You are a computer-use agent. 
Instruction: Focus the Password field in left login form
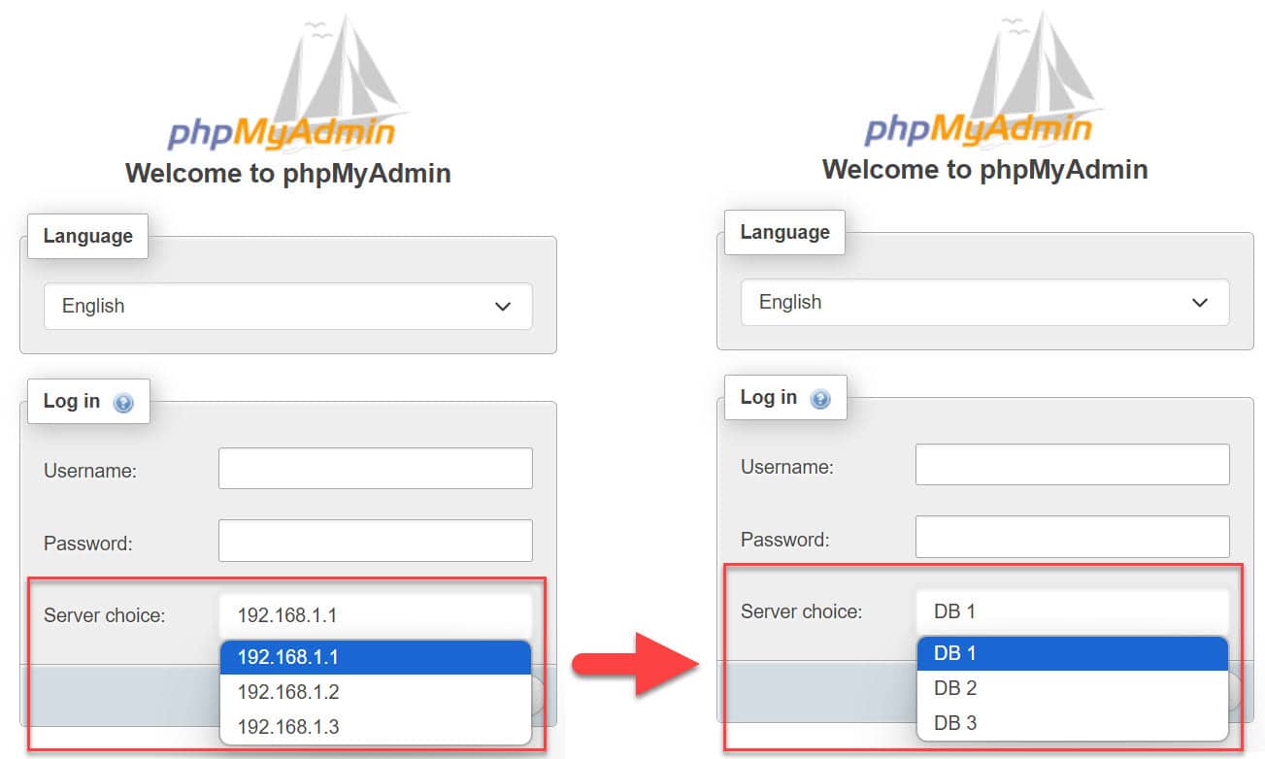point(376,541)
